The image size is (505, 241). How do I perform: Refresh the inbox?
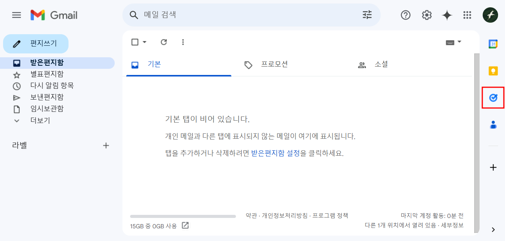point(164,42)
